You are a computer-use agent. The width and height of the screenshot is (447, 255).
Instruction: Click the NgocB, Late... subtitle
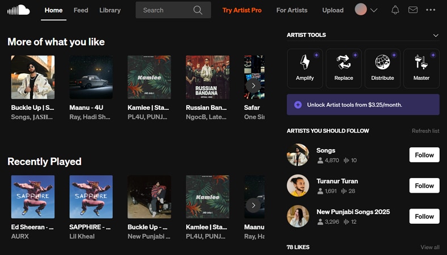pos(206,117)
